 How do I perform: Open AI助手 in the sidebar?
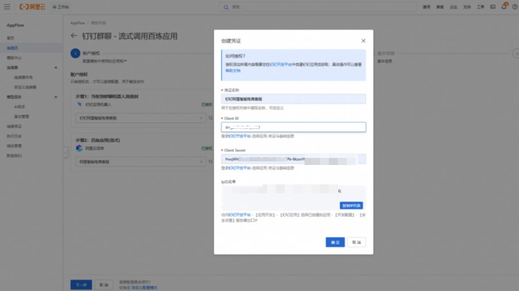point(19,107)
